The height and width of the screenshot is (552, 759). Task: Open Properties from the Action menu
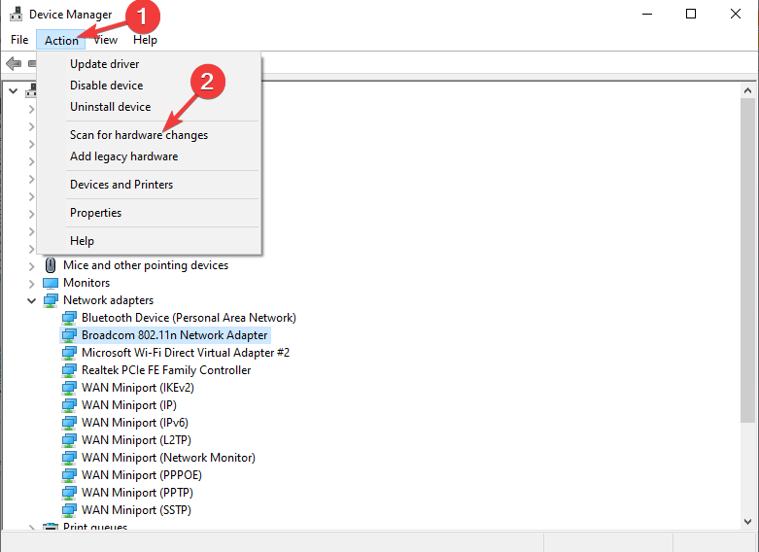click(96, 213)
